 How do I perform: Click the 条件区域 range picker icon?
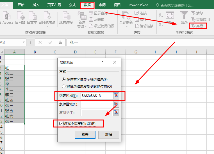coord(116,104)
